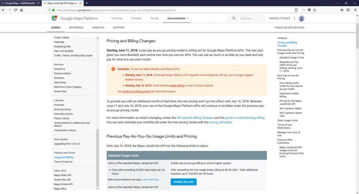Switch to the SAMPLES tab
Image resolution: width=359 pixels, height=194 pixels.
pyautogui.click(x=98, y=28)
